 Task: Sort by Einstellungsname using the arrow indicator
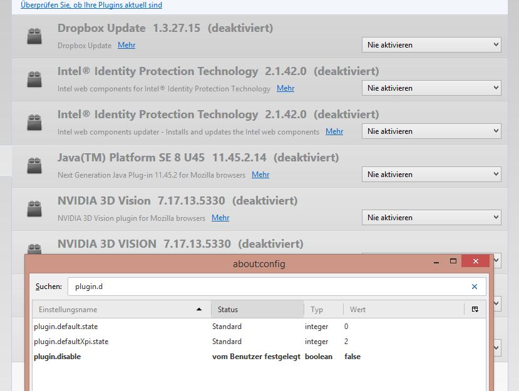(x=199, y=309)
